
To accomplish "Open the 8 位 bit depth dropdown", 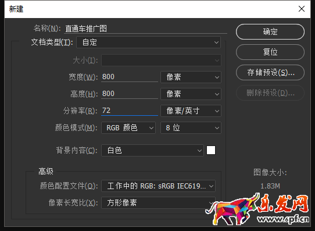I will pos(191,127).
